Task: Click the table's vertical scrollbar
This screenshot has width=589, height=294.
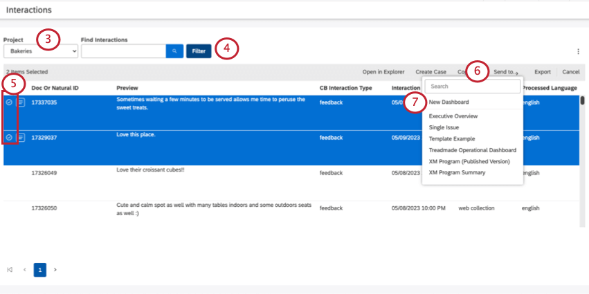Action: pos(582,101)
